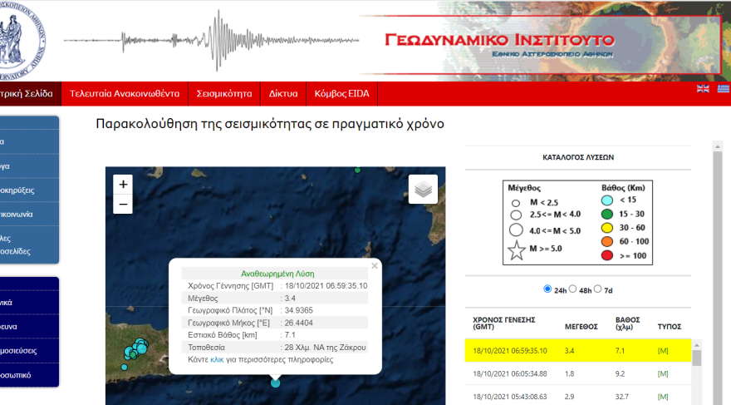Click the cluster of cyan markers on Crete

click(x=136, y=349)
